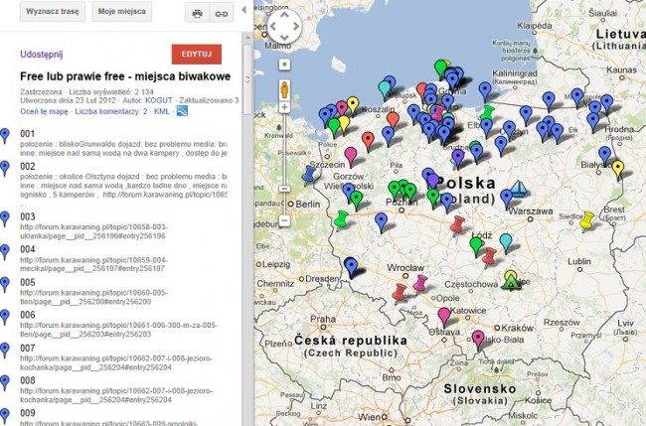This screenshot has width=646, height=426.
Task: Select place 007 marker icon in list
Action: (5, 351)
